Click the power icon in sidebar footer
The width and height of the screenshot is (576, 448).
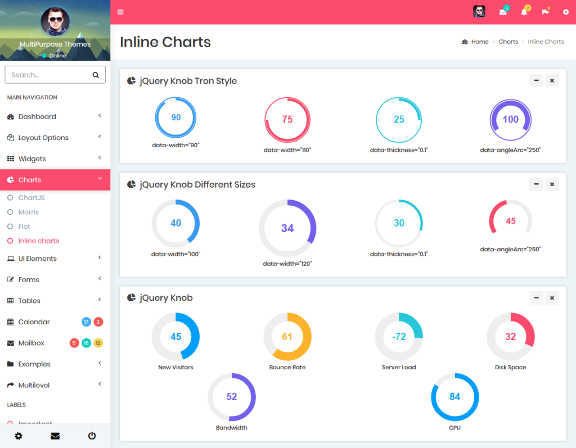[x=92, y=436]
